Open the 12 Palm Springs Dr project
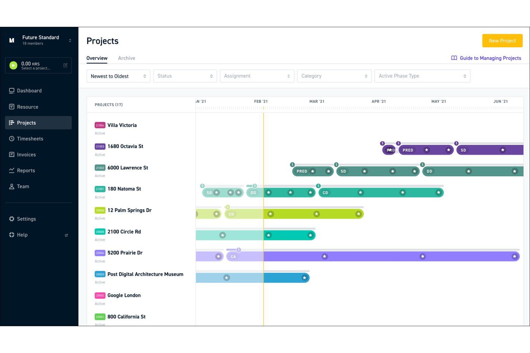Image resolution: width=530 pixels, height=353 pixels. (130, 210)
